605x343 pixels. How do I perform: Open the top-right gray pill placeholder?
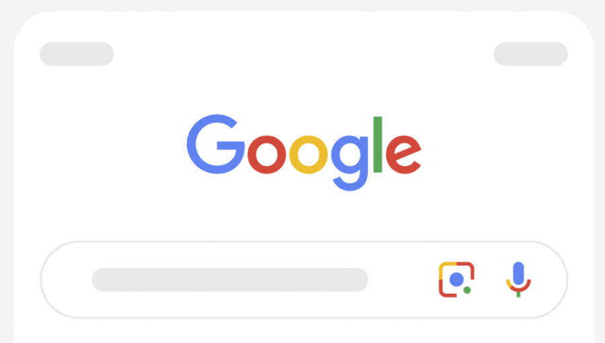click(x=530, y=54)
